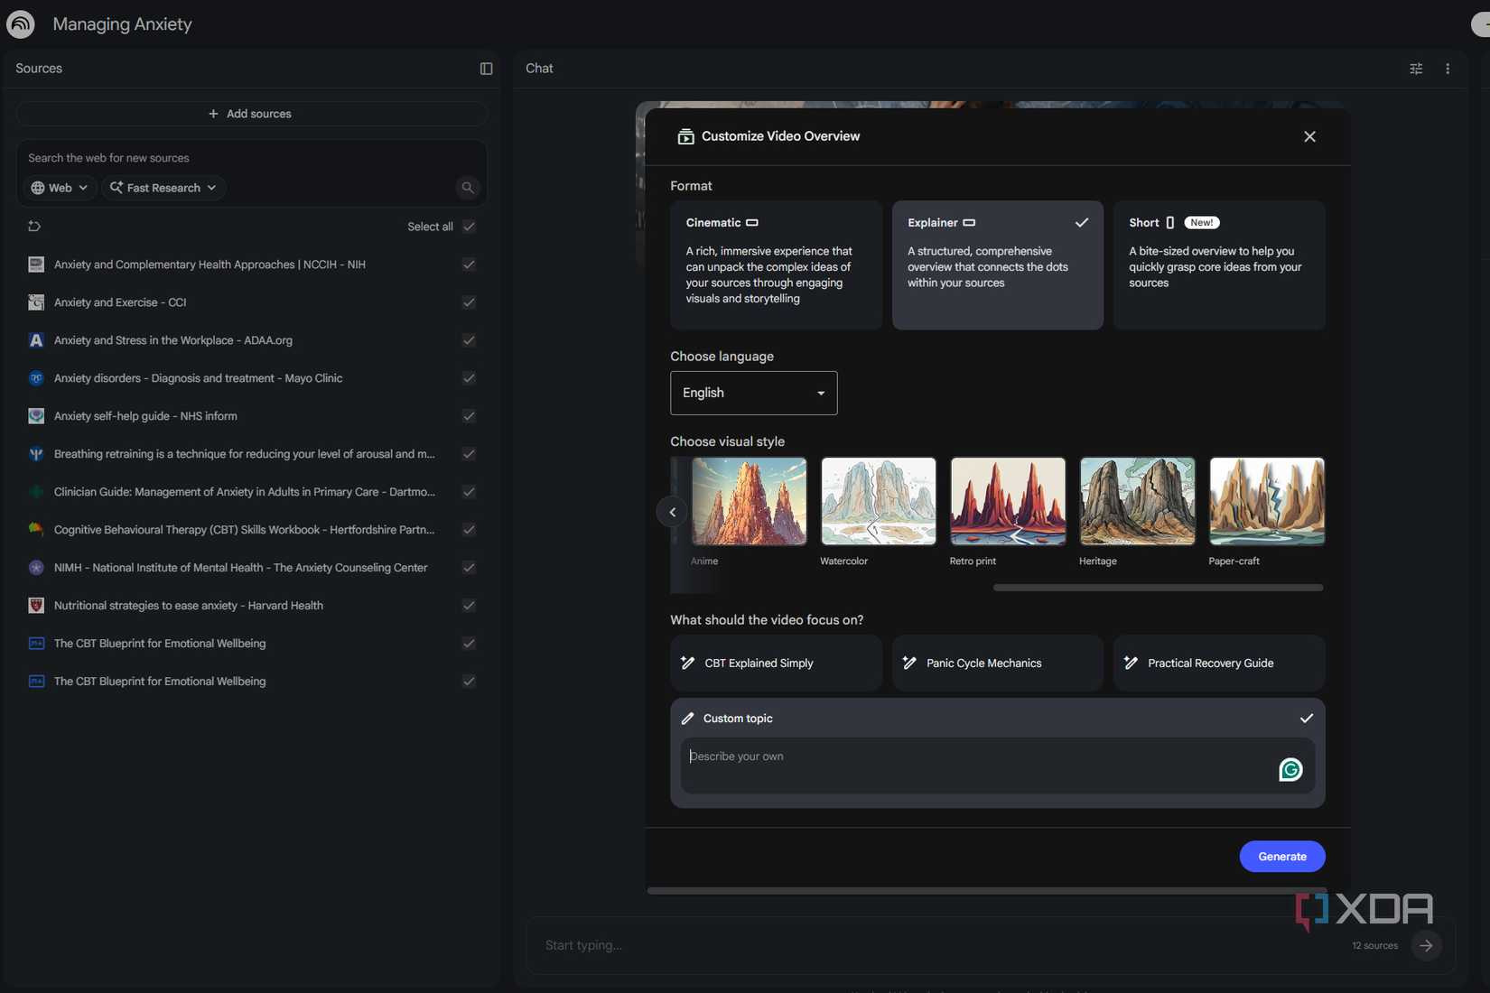Viewport: 1490px width, 993px height.
Task: Click the Grammarly icon in custom topic
Action: coord(1290,769)
